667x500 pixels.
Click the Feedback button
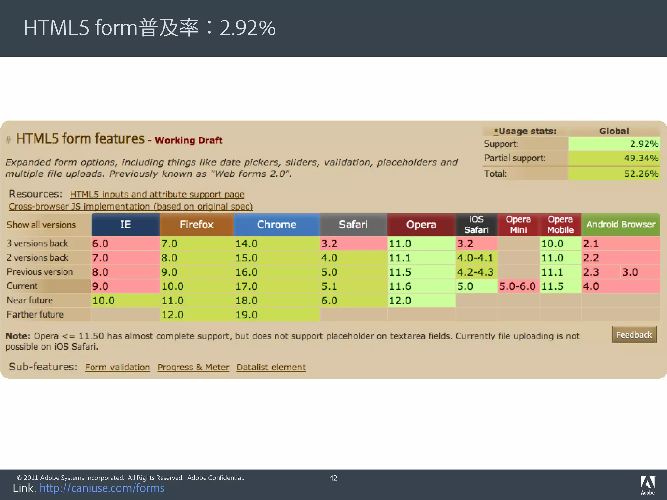pos(634,335)
